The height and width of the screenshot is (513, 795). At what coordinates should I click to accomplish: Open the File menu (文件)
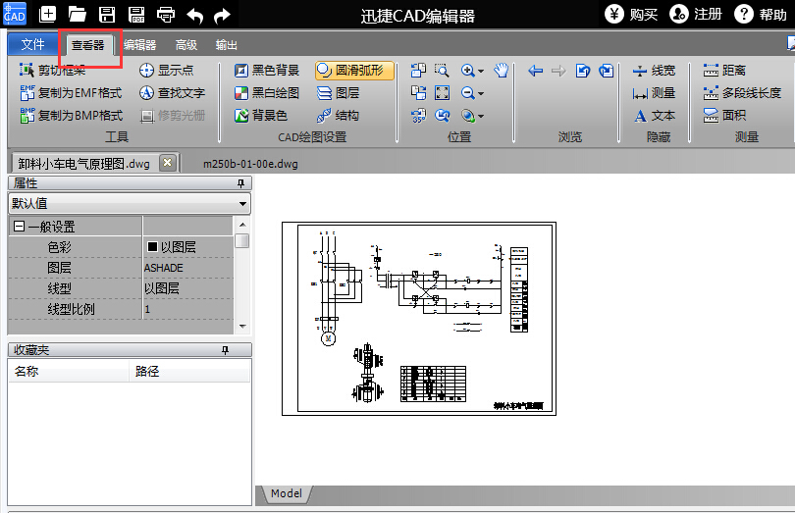(x=32, y=44)
